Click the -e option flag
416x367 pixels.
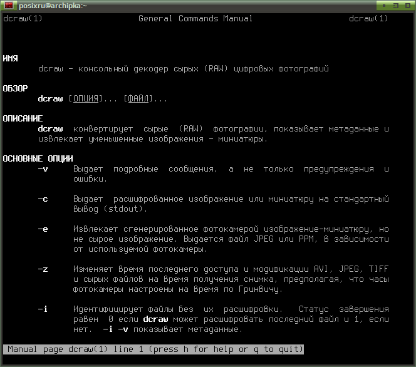click(x=43, y=229)
